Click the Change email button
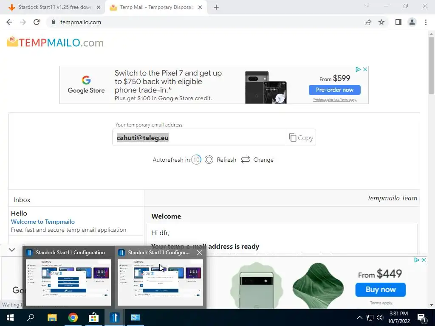Image resolution: width=435 pixels, height=326 pixels. [257, 160]
